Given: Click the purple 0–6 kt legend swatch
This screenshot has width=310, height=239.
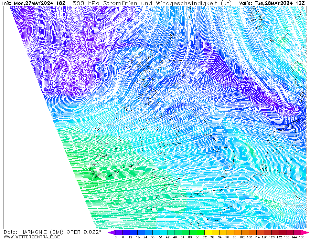Looking at the screenshot, I should click(x=119, y=233).
